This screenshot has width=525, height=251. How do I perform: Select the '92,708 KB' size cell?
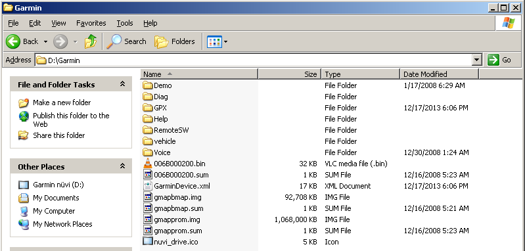(x=300, y=197)
